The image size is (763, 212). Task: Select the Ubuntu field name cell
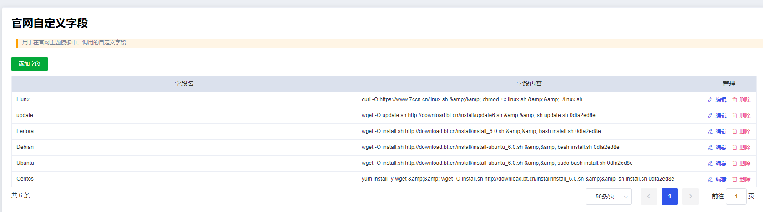(184, 163)
